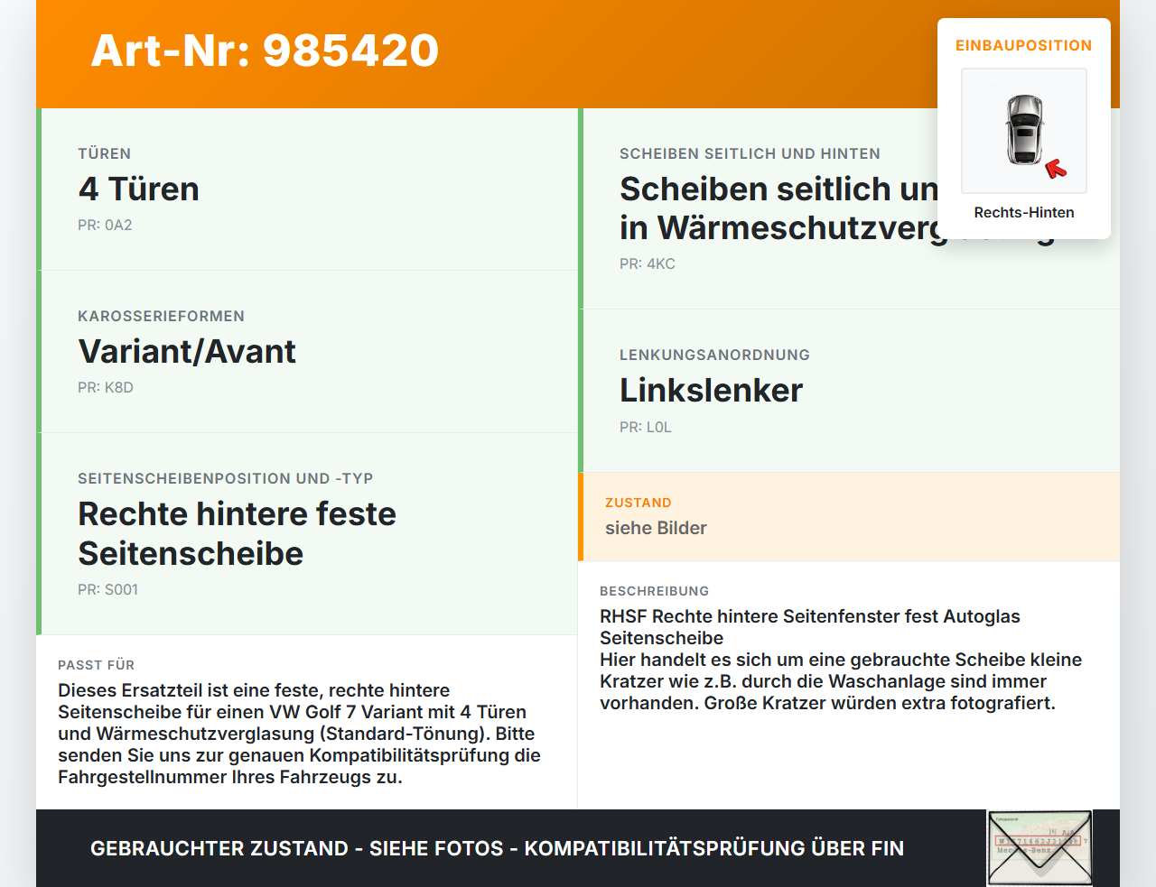Image resolution: width=1156 pixels, height=887 pixels.
Task: Click the EINBAUPOSITION card image
Action: pyautogui.click(x=1023, y=131)
